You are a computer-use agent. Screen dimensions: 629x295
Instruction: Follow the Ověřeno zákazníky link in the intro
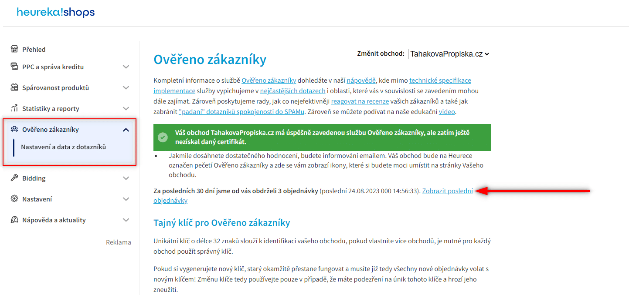(269, 80)
